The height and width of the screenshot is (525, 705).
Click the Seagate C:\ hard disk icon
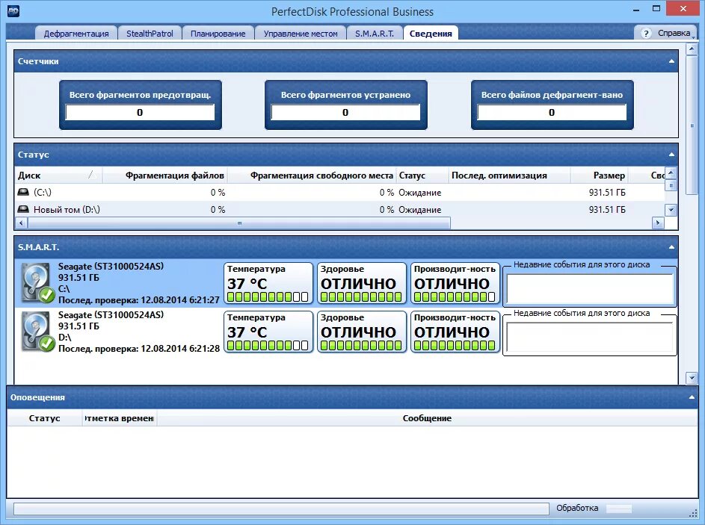coord(37,283)
